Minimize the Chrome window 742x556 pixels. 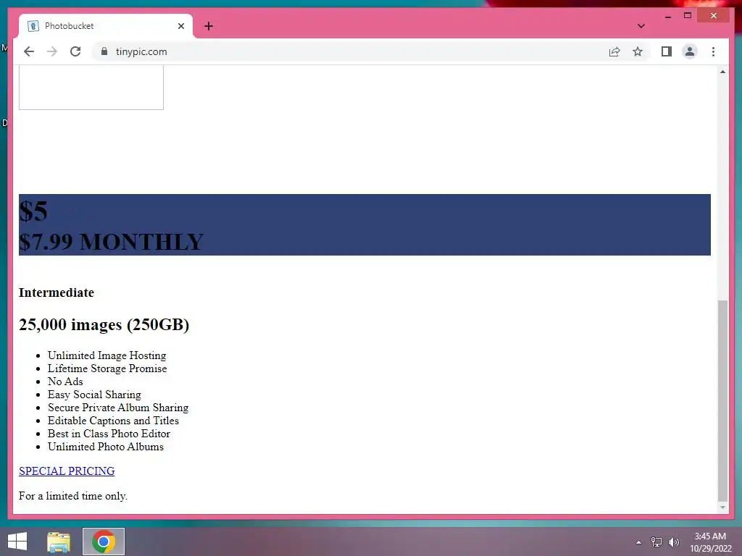click(x=667, y=16)
